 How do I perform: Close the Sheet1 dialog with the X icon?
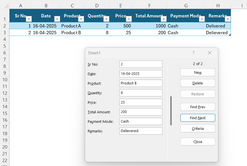[x=210, y=53]
